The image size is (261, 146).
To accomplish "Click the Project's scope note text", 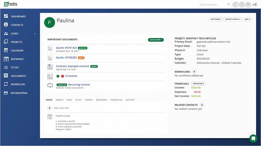I will pyautogui.click(x=63, y=116).
